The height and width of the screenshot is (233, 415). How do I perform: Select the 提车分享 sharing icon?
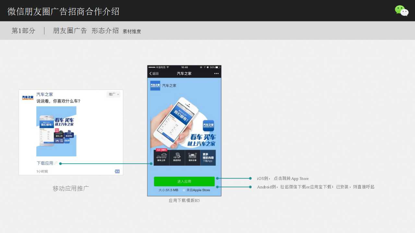click(193, 157)
